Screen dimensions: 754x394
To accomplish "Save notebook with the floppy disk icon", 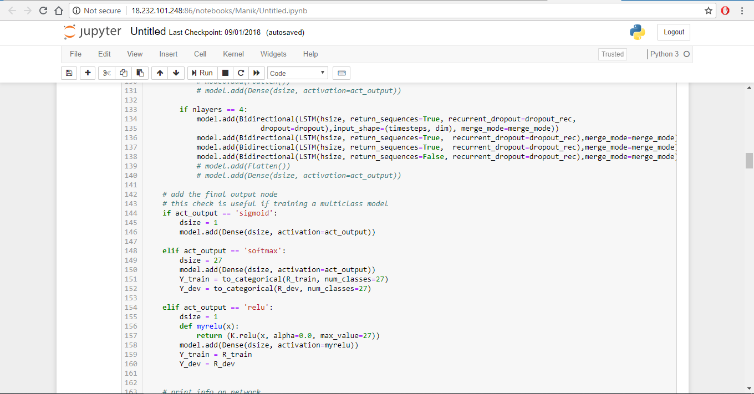I will pos(69,73).
